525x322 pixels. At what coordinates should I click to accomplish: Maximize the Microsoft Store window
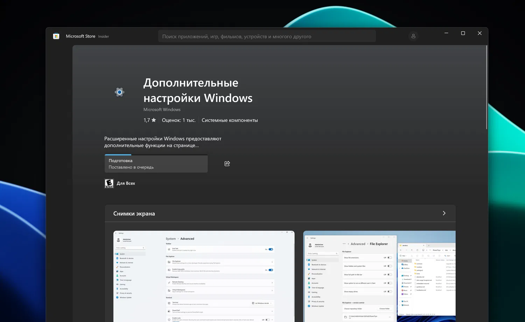pyautogui.click(x=463, y=33)
